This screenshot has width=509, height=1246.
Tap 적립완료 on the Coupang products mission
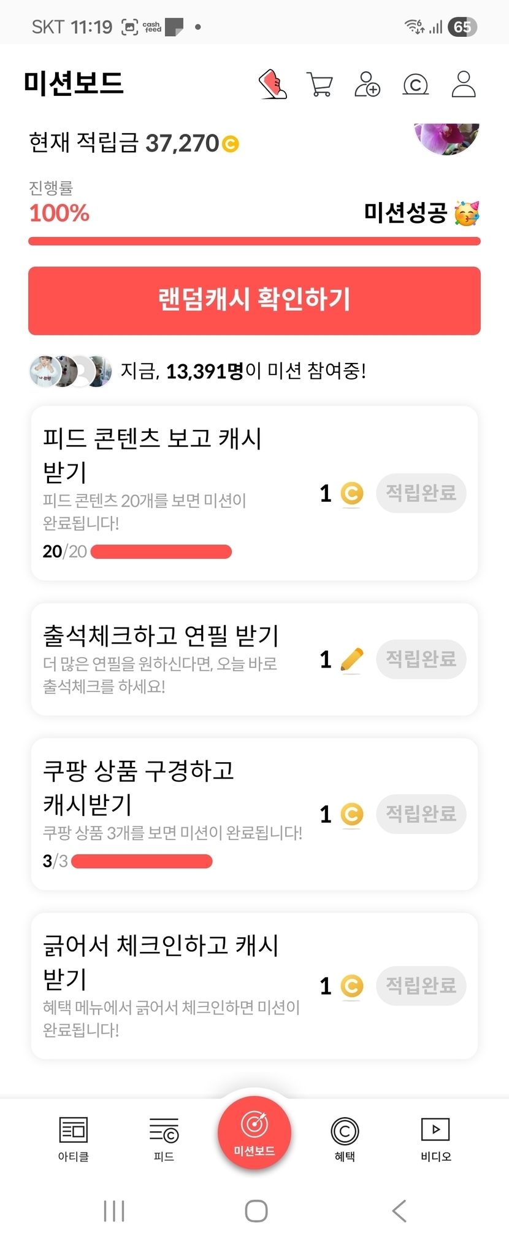tap(421, 814)
